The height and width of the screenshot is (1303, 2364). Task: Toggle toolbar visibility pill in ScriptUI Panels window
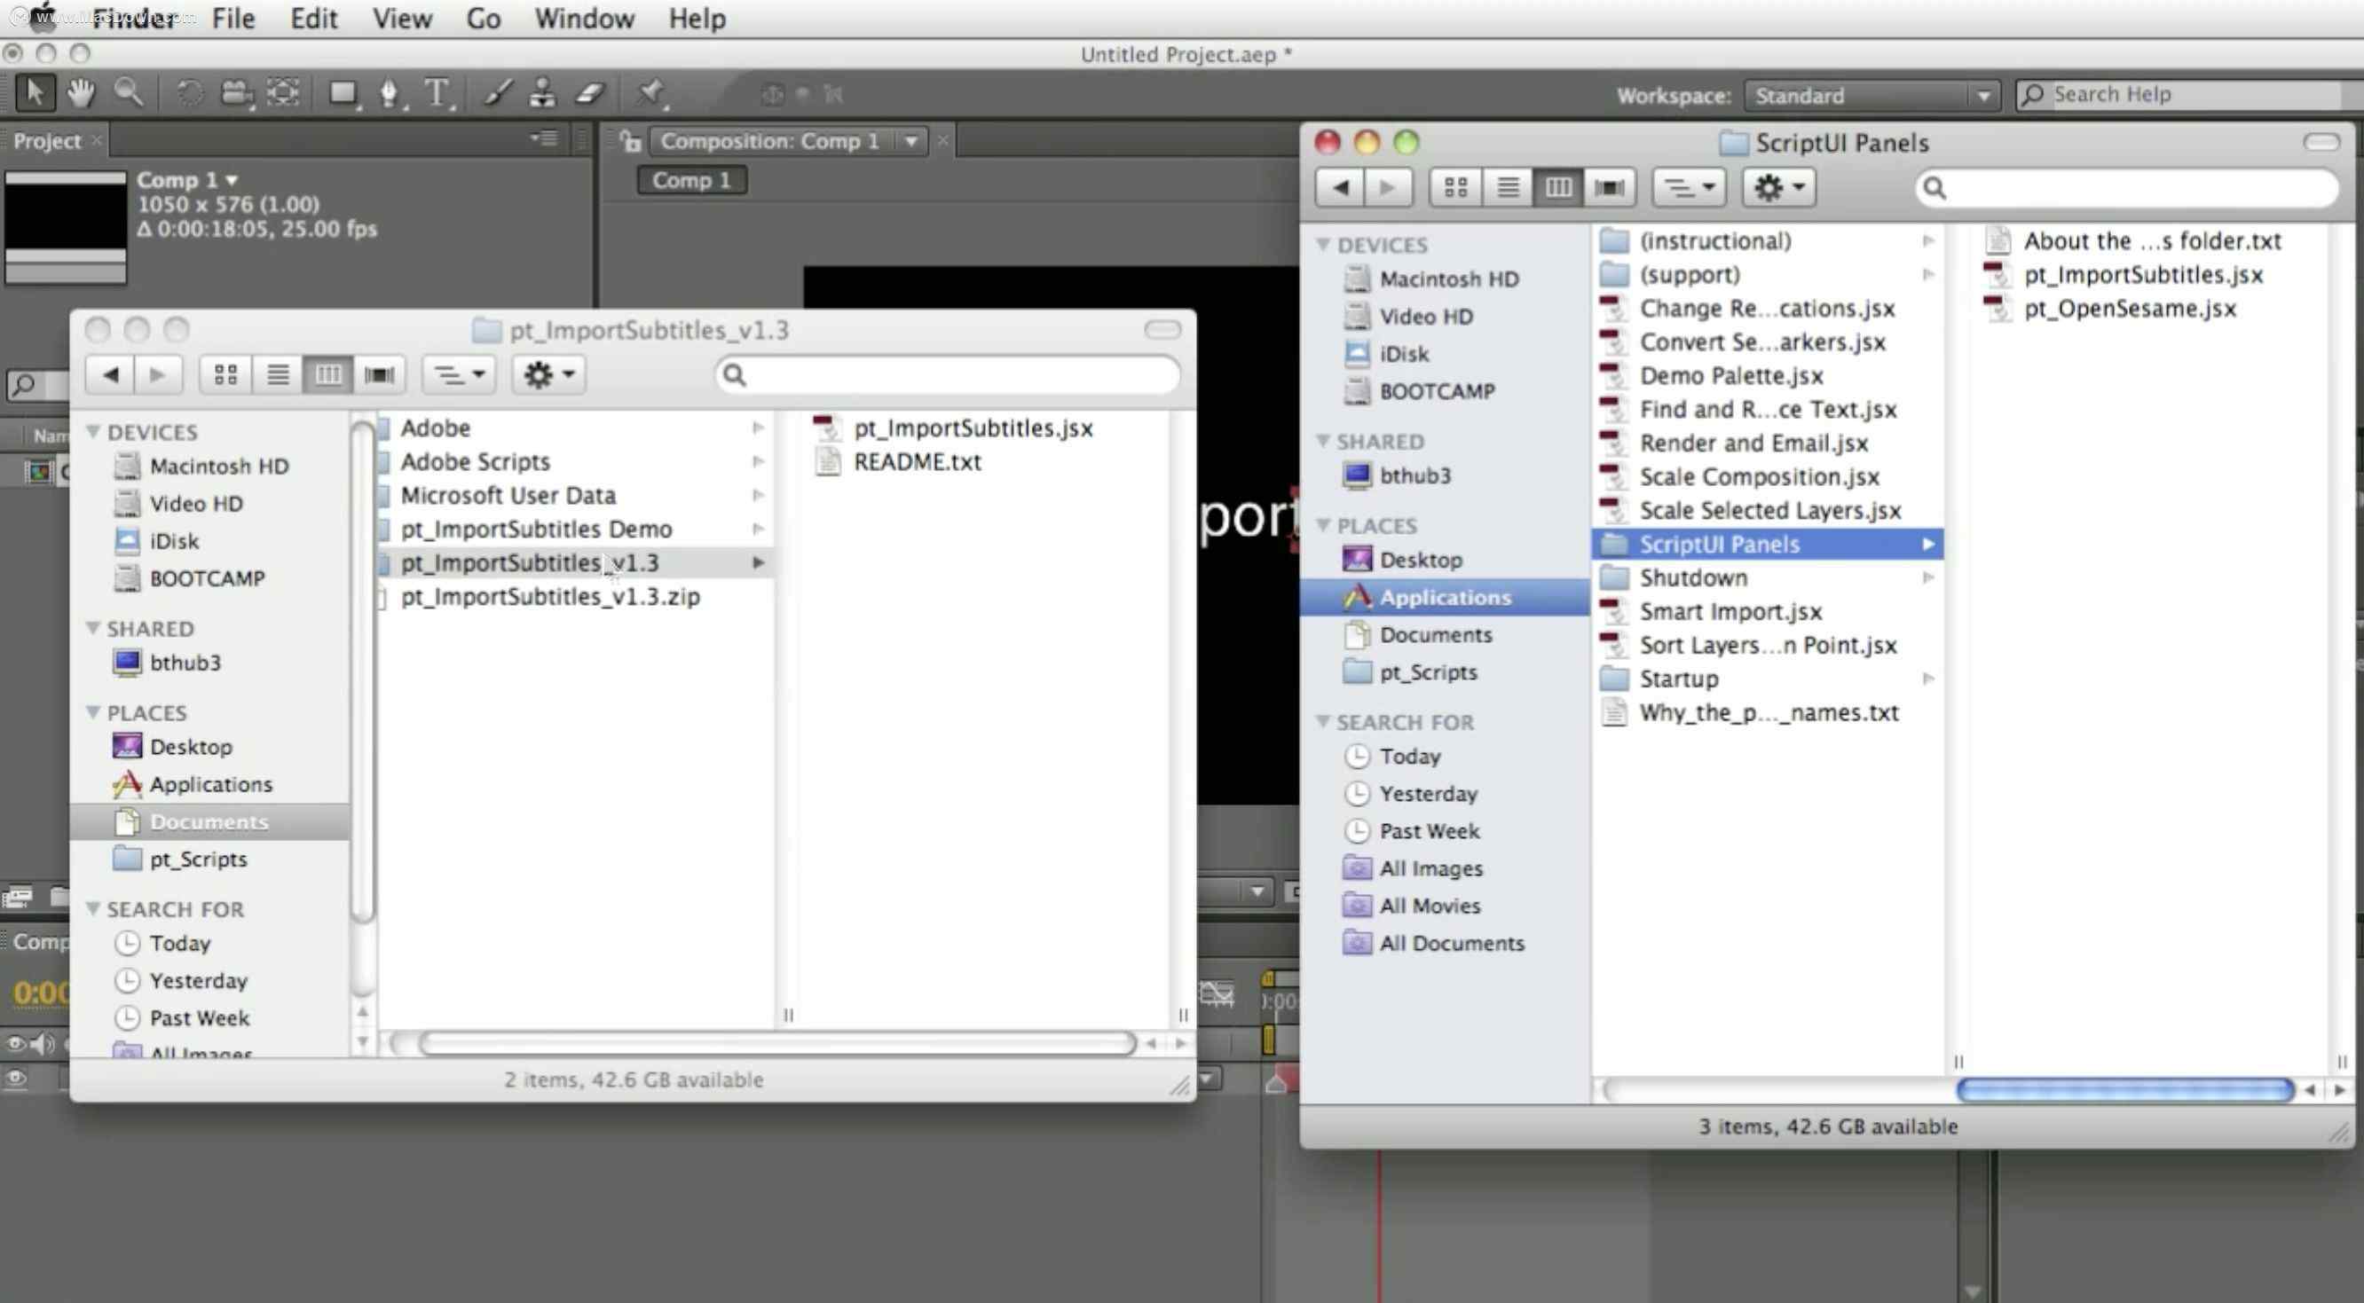pyautogui.click(x=2321, y=142)
